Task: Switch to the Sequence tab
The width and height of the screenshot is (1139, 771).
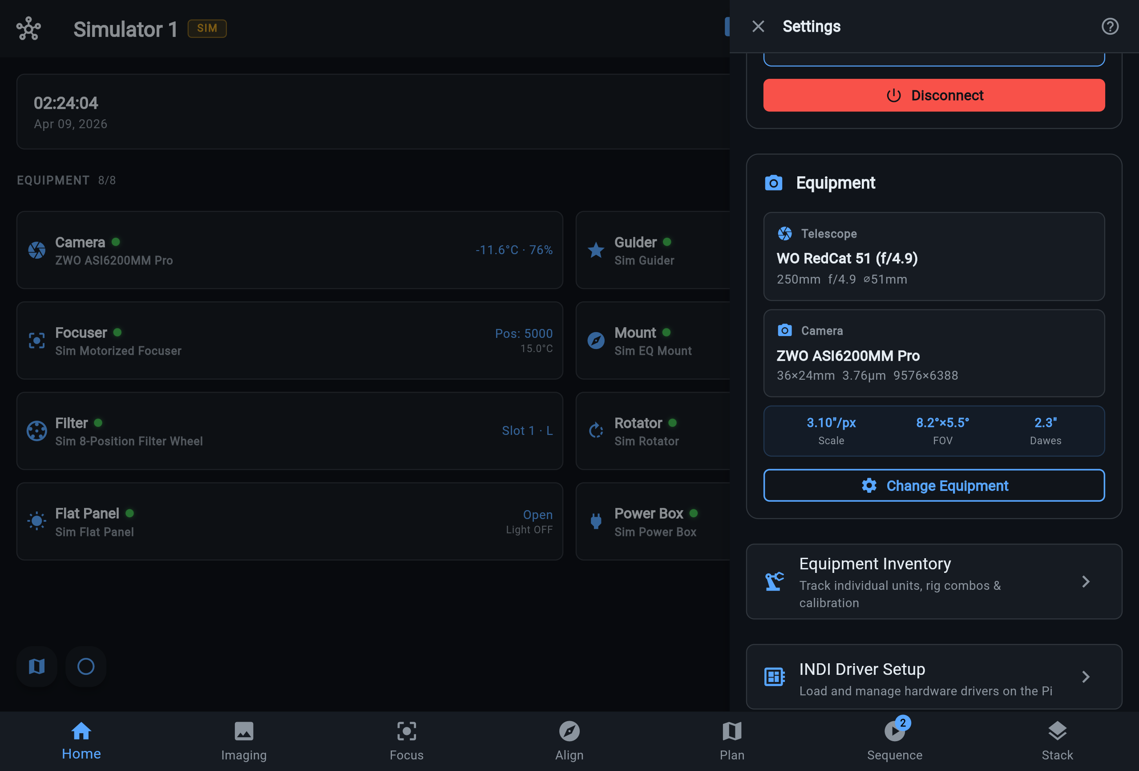Action: [895, 741]
